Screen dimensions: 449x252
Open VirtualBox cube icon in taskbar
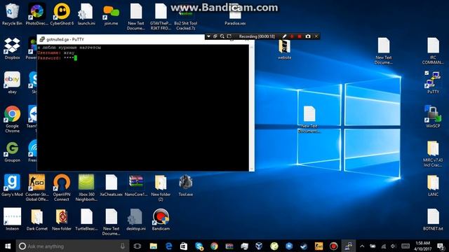pyautogui.click(x=259, y=246)
